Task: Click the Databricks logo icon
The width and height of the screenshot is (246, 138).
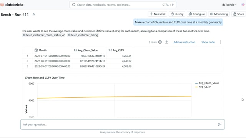Action: 2,5
